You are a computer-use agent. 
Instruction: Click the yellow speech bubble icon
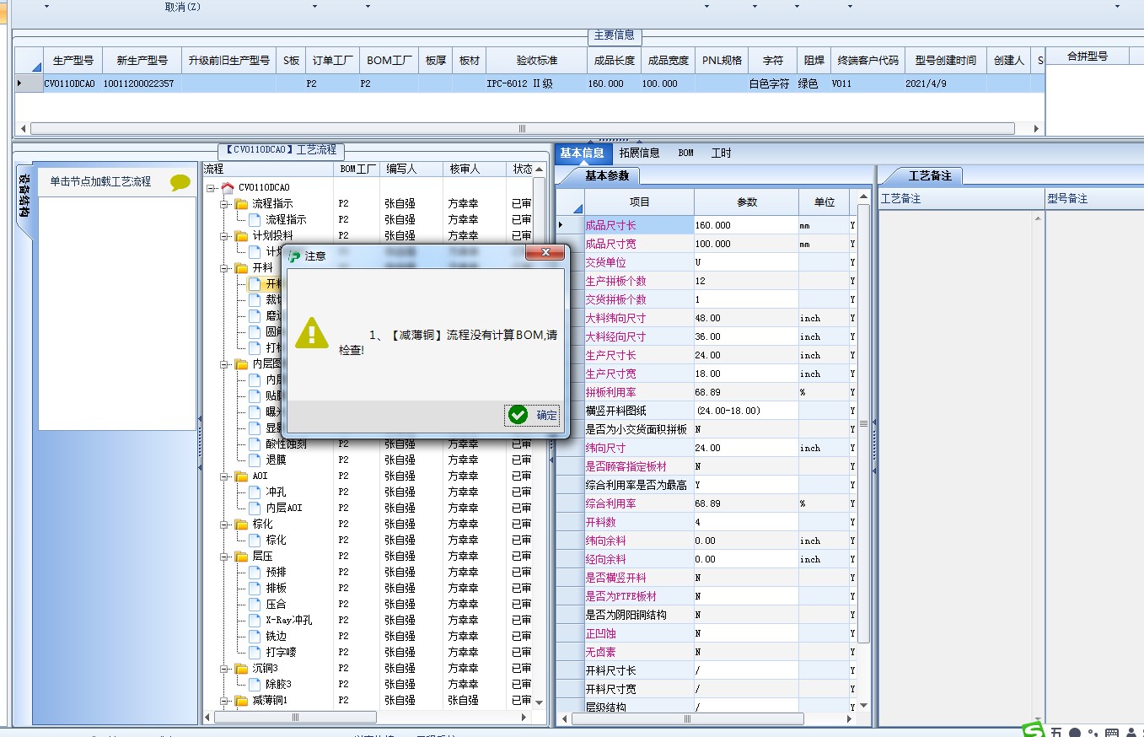tap(180, 182)
